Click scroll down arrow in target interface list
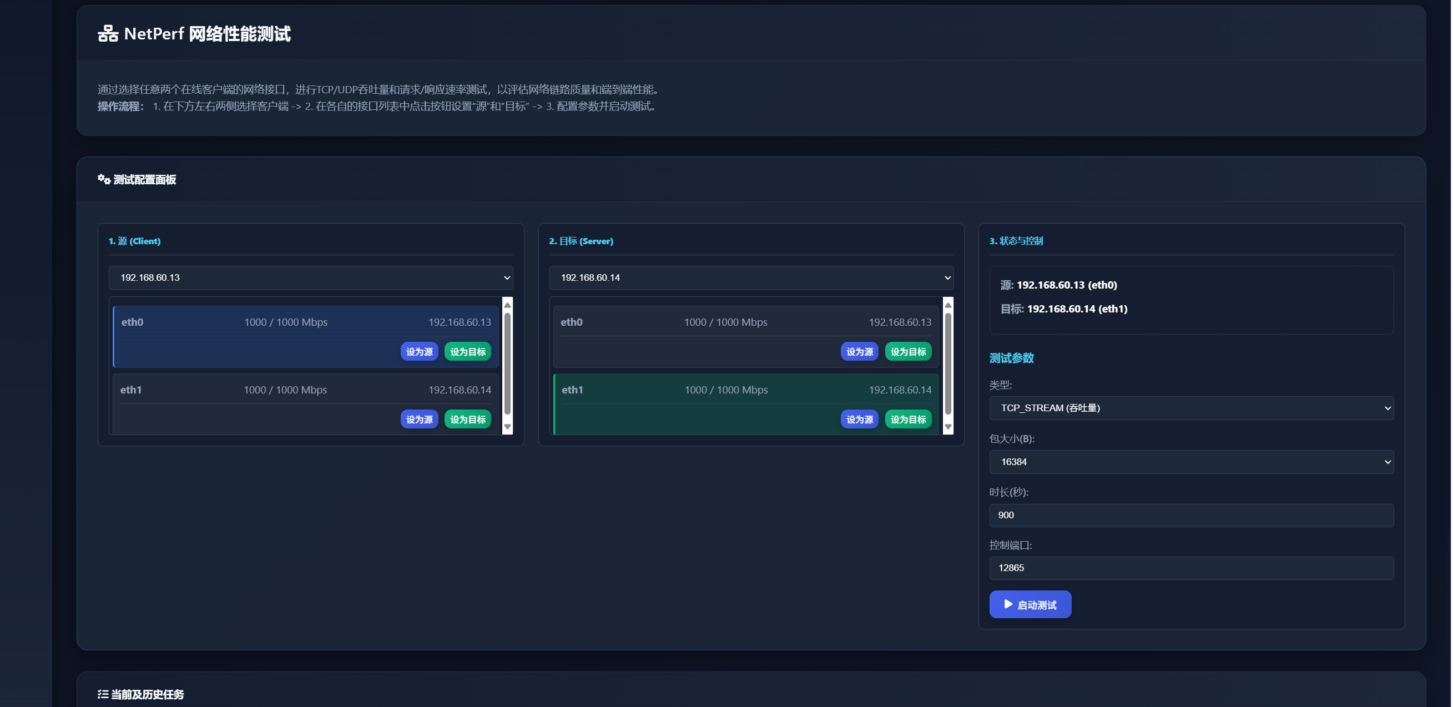This screenshot has width=1453, height=707. point(947,427)
